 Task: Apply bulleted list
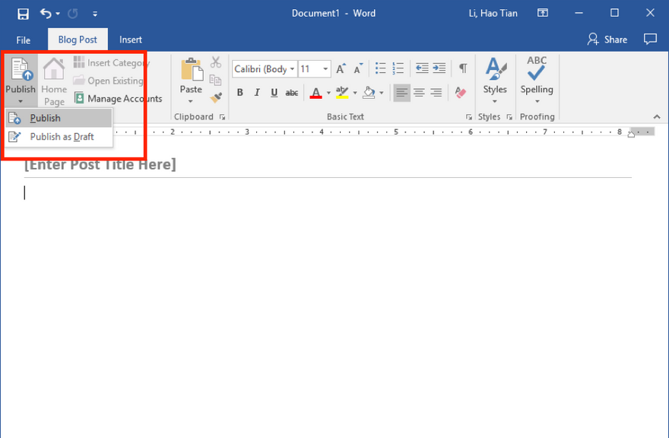point(380,68)
